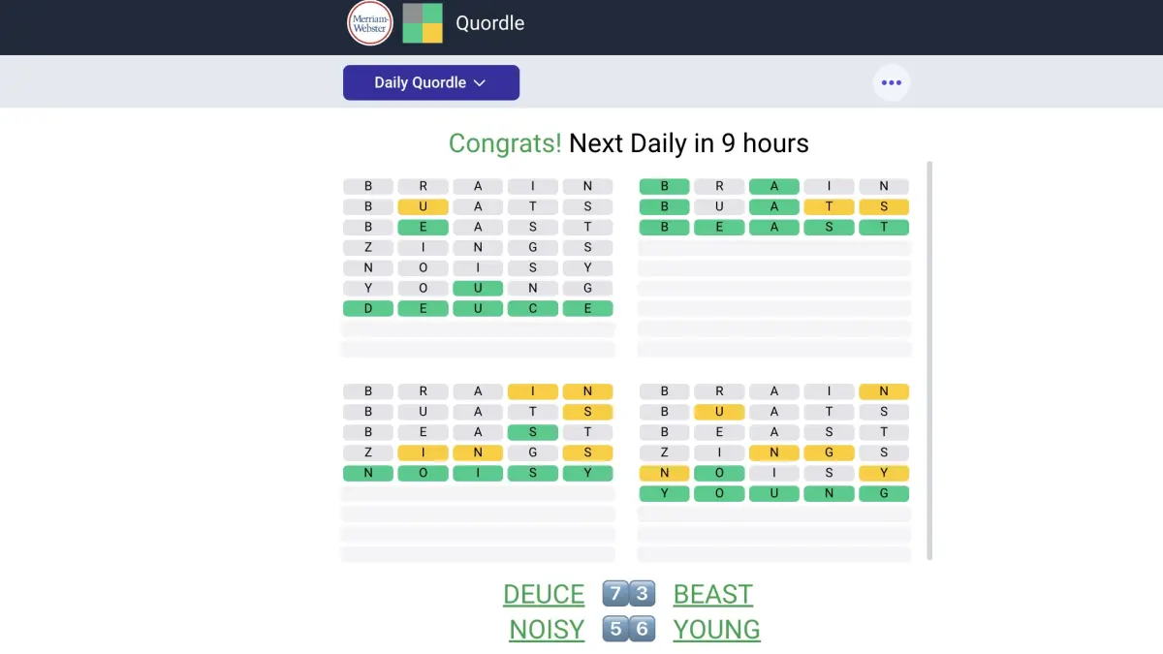This screenshot has width=1163, height=654.
Task: Select the green D tile in the top-left board
Action: click(368, 308)
